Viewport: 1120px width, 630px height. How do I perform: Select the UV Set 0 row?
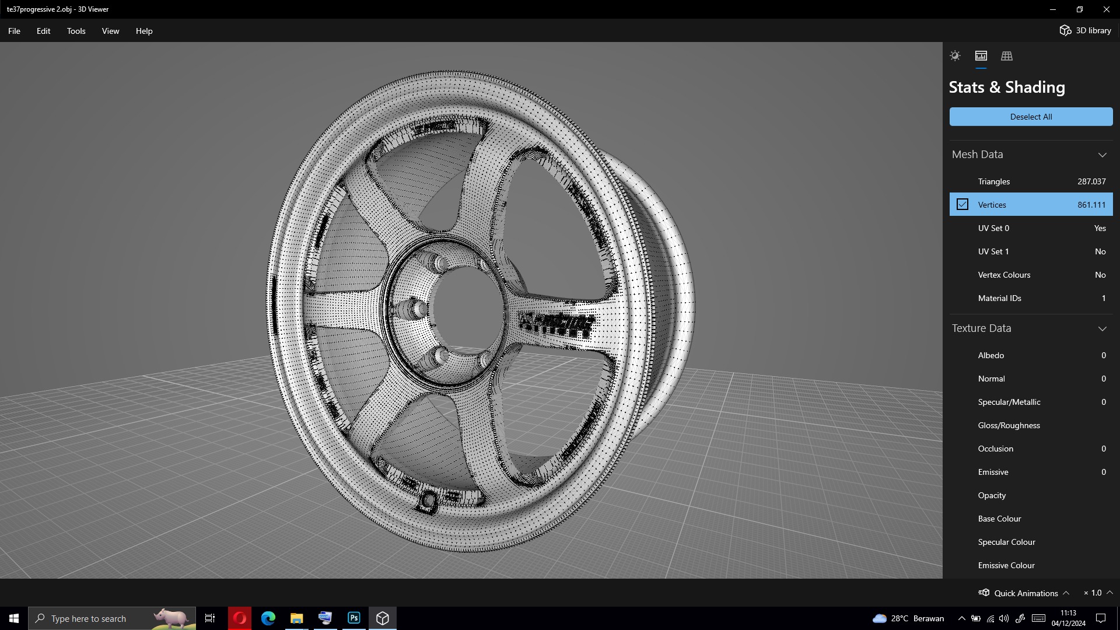coord(1031,228)
